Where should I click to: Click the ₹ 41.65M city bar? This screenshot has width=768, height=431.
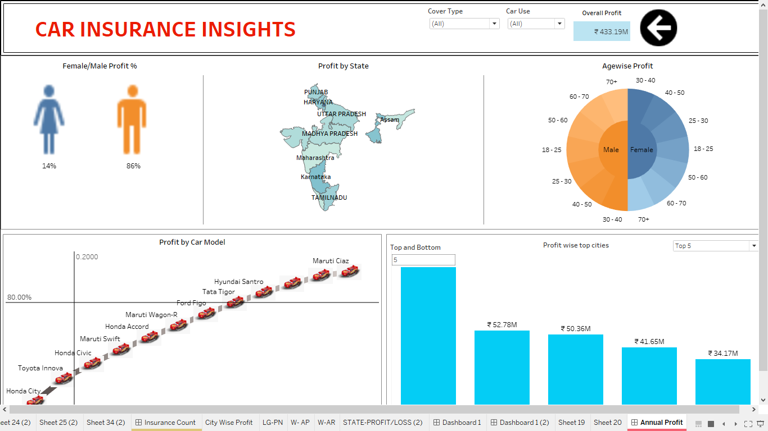click(x=649, y=376)
